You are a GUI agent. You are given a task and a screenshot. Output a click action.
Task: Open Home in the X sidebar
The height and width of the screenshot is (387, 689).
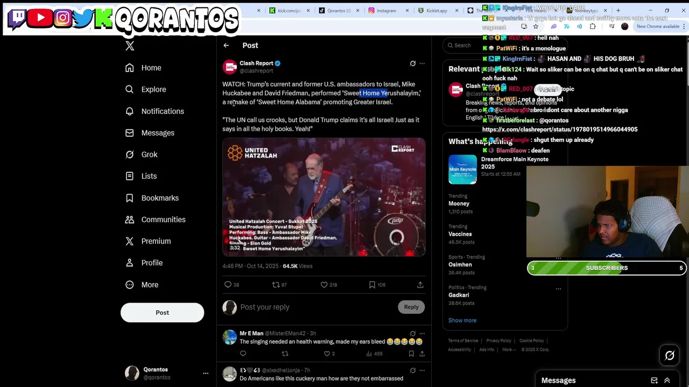143,68
